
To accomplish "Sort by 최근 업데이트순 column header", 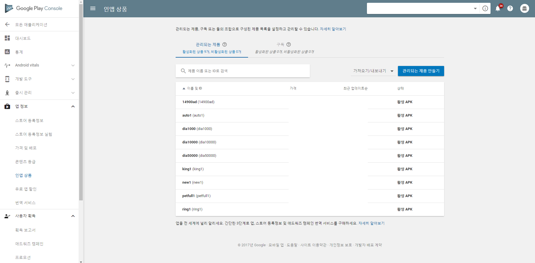I will 355,88.
